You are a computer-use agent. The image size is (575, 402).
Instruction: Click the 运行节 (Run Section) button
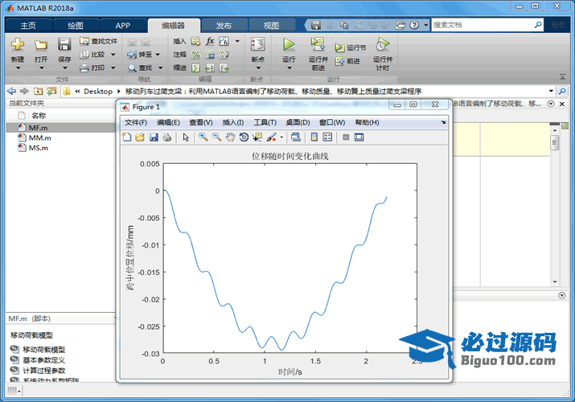350,47
